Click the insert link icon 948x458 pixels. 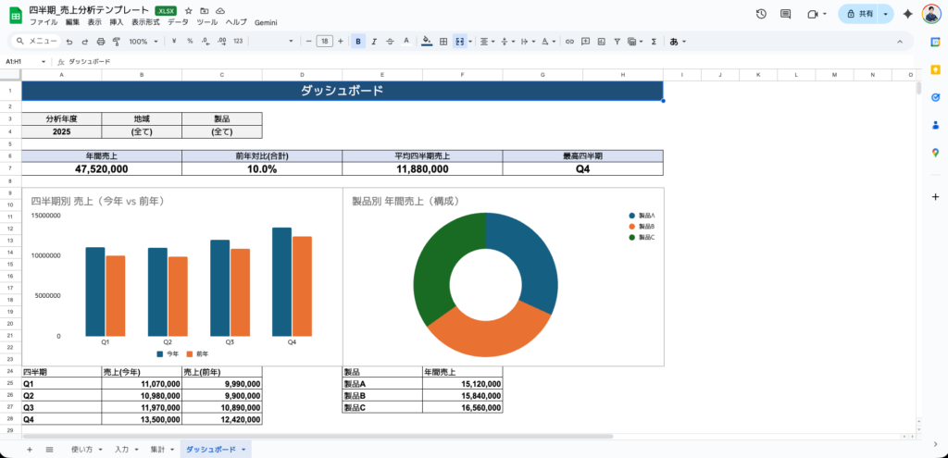click(x=569, y=42)
